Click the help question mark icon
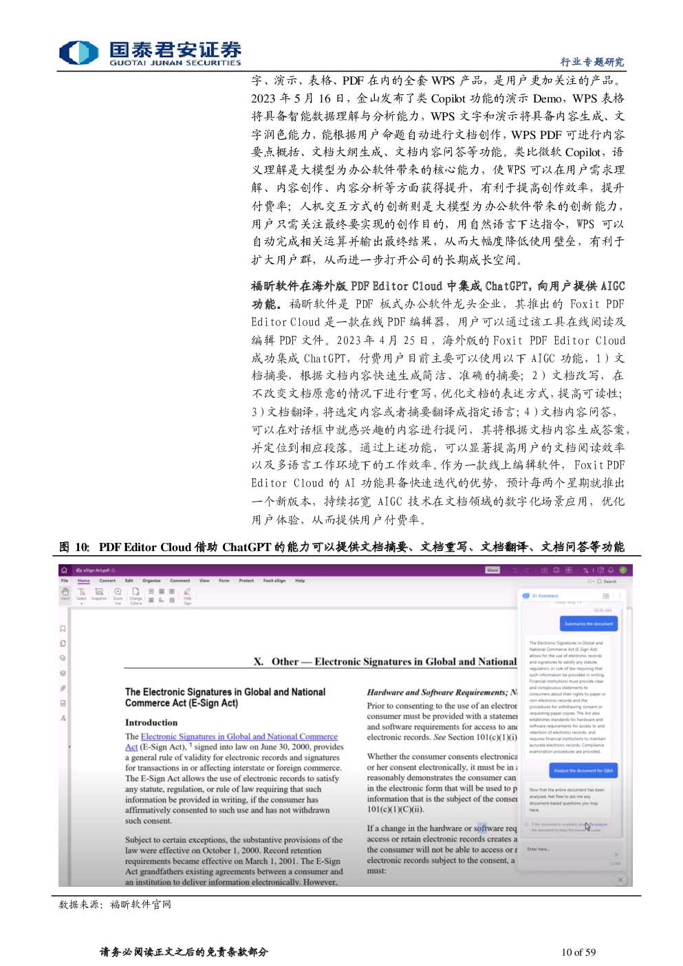The width and height of the screenshot is (683, 966). [600, 570]
